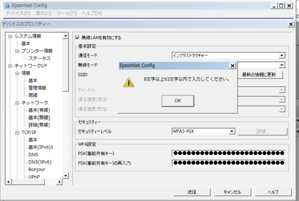Collapse the プリンター情報 tree node
299x201 pixels.
click(17, 51)
